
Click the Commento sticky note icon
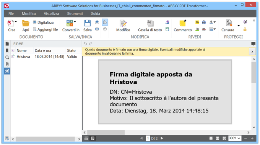pyautogui.click(x=183, y=23)
